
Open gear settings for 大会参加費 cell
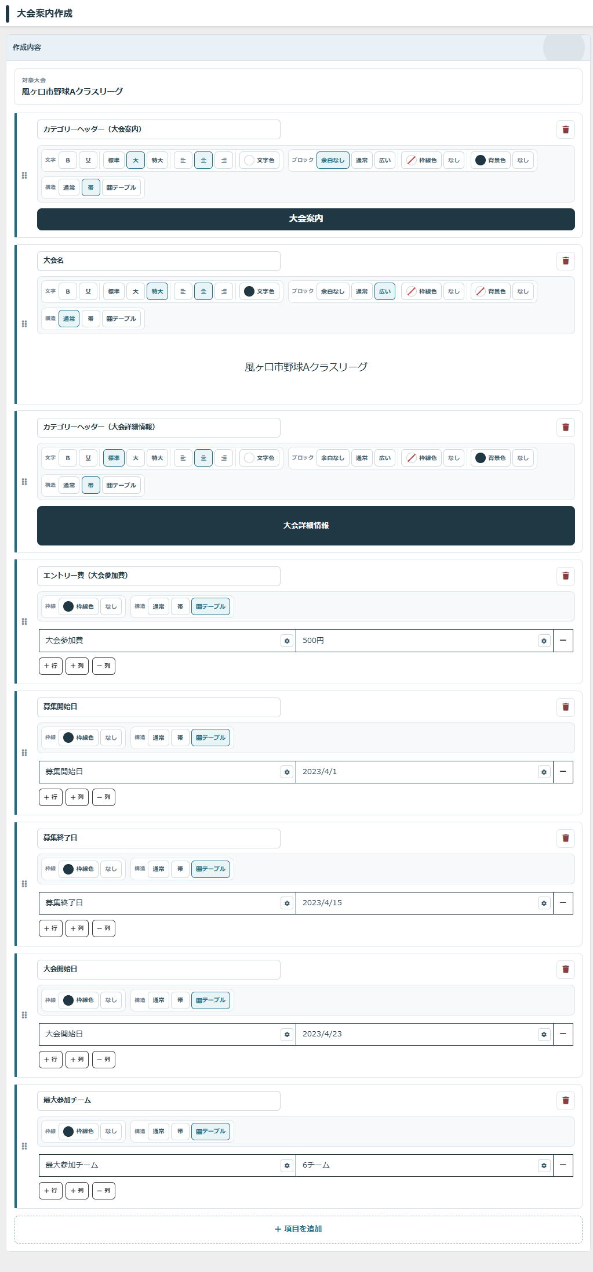coord(286,641)
